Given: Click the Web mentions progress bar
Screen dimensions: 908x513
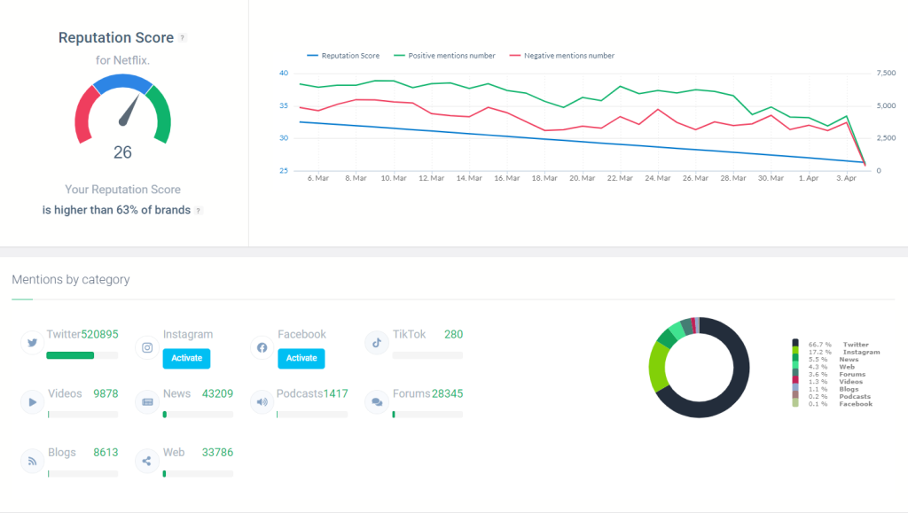Looking at the screenshot, I should pos(198,474).
